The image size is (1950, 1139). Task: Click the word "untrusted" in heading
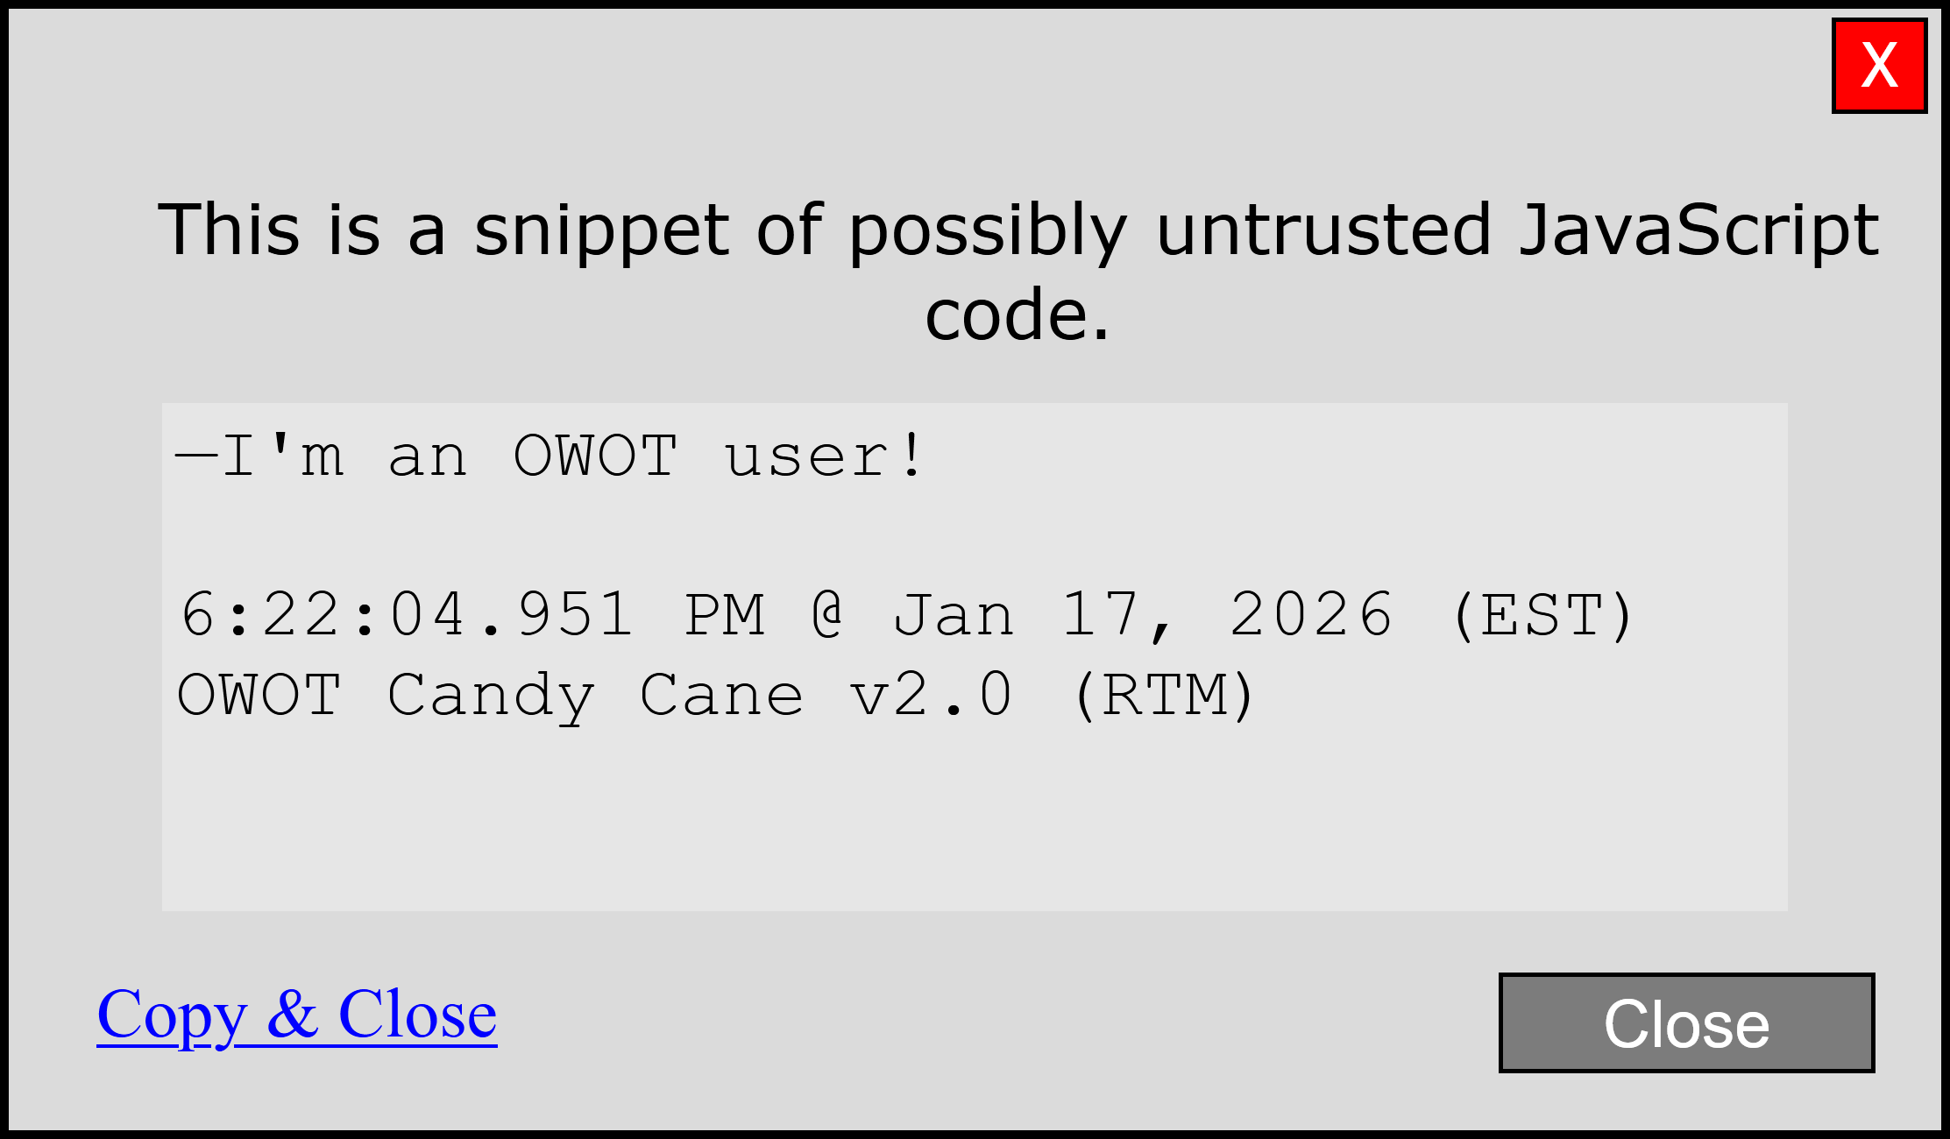coord(1323,230)
